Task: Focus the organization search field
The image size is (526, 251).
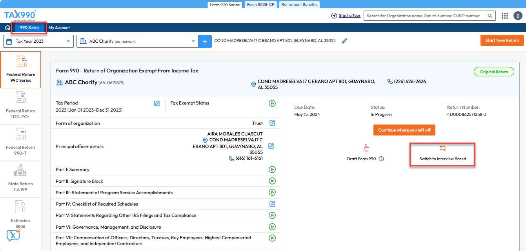Action: (426, 16)
